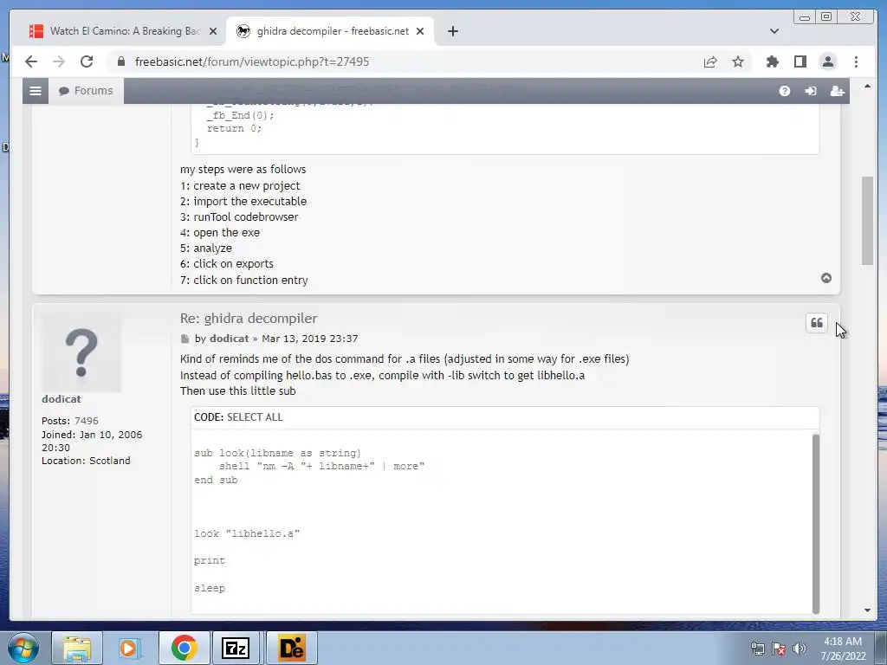887x665 pixels.
Task: Click the page vertical scrollbar thumb
Action: 867,221
